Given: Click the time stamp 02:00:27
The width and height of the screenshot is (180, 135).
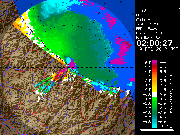Looking at the screenshot, I should (x=154, y=43).
